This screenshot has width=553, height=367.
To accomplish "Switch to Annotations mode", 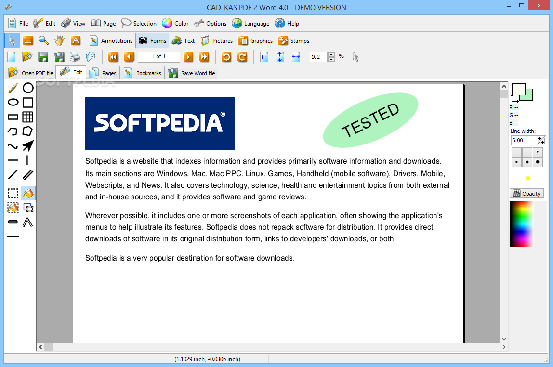I will coord(111,40).
